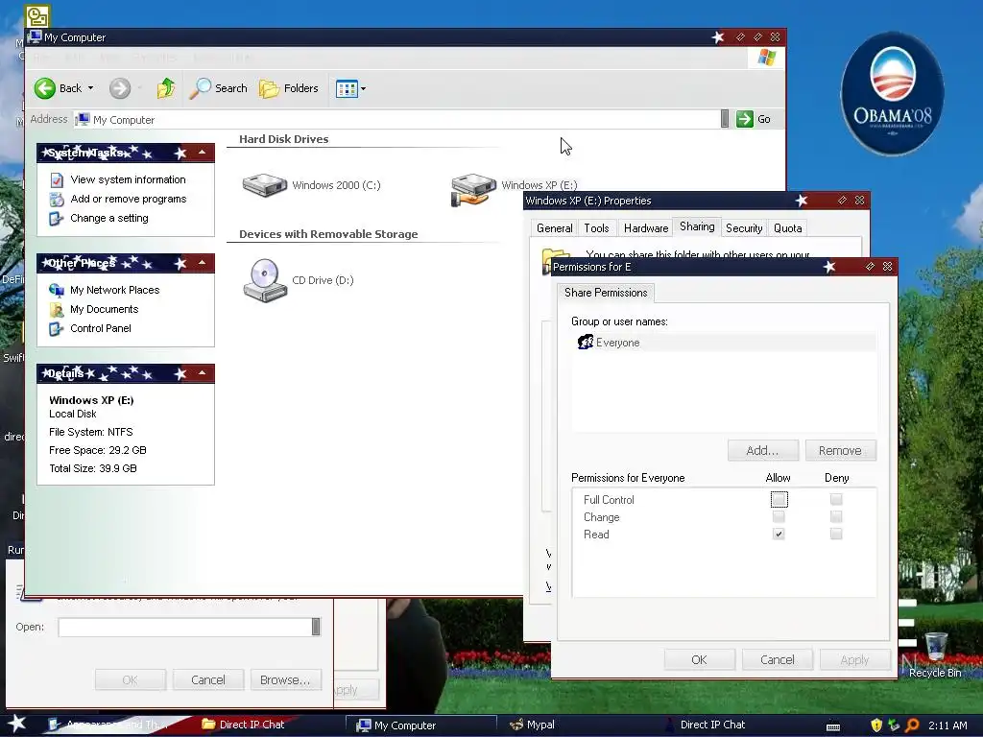Collapse the Other Places panel
This screenshot has width=983, height=737.
tap(202, 263)
